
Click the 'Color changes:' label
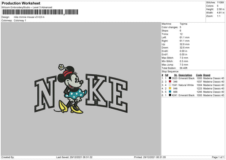[170, 27]
